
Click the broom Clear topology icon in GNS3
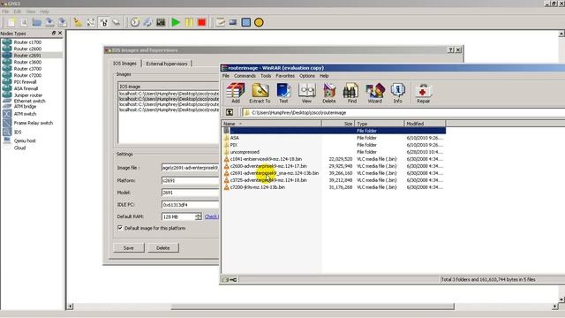coord(78,22)
